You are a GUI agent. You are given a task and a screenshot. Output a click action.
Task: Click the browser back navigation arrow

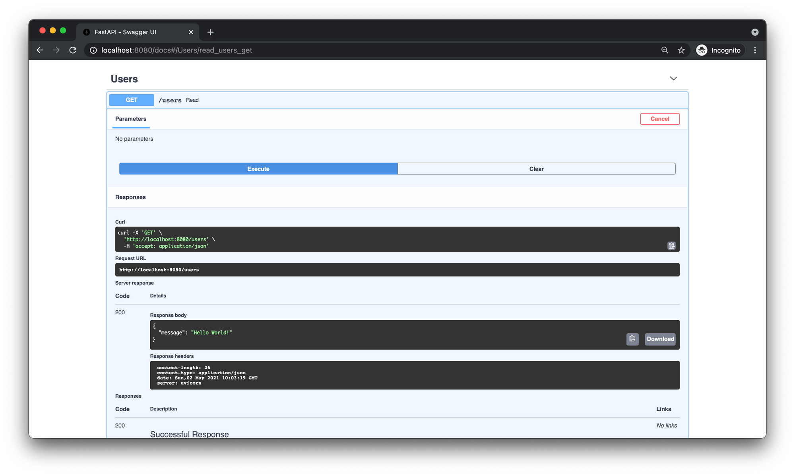(x=40, y=50)
